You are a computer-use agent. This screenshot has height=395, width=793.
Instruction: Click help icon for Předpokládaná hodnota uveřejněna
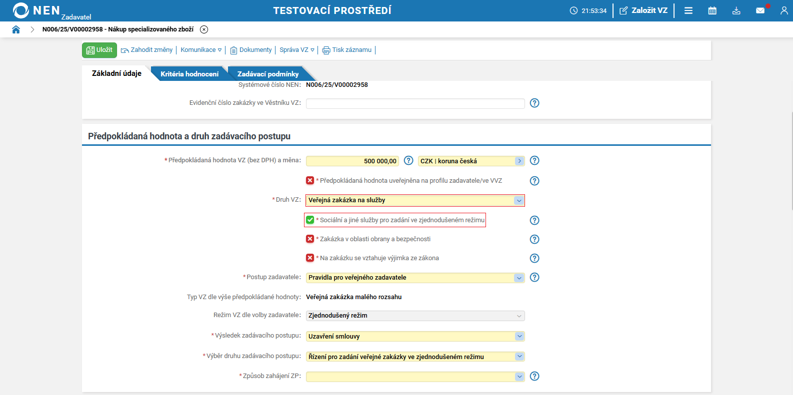[x=534, y=181]
